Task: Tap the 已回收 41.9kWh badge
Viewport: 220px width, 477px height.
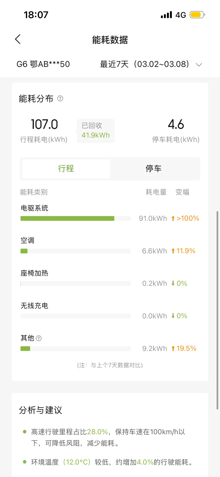Action: point(96,131)
